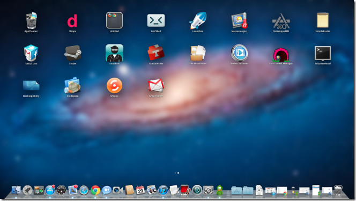Go to the first Launchpad page dot
356x201 pixels.
(175, 173)
